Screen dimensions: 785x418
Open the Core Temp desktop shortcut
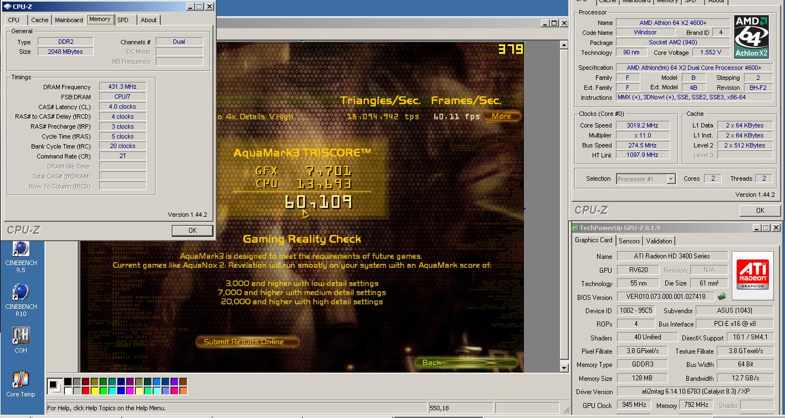pyautogui.click(x=21, y=384)
